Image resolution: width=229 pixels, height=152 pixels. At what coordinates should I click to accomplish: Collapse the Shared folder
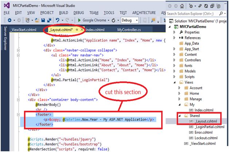click(x=180, y=116)
